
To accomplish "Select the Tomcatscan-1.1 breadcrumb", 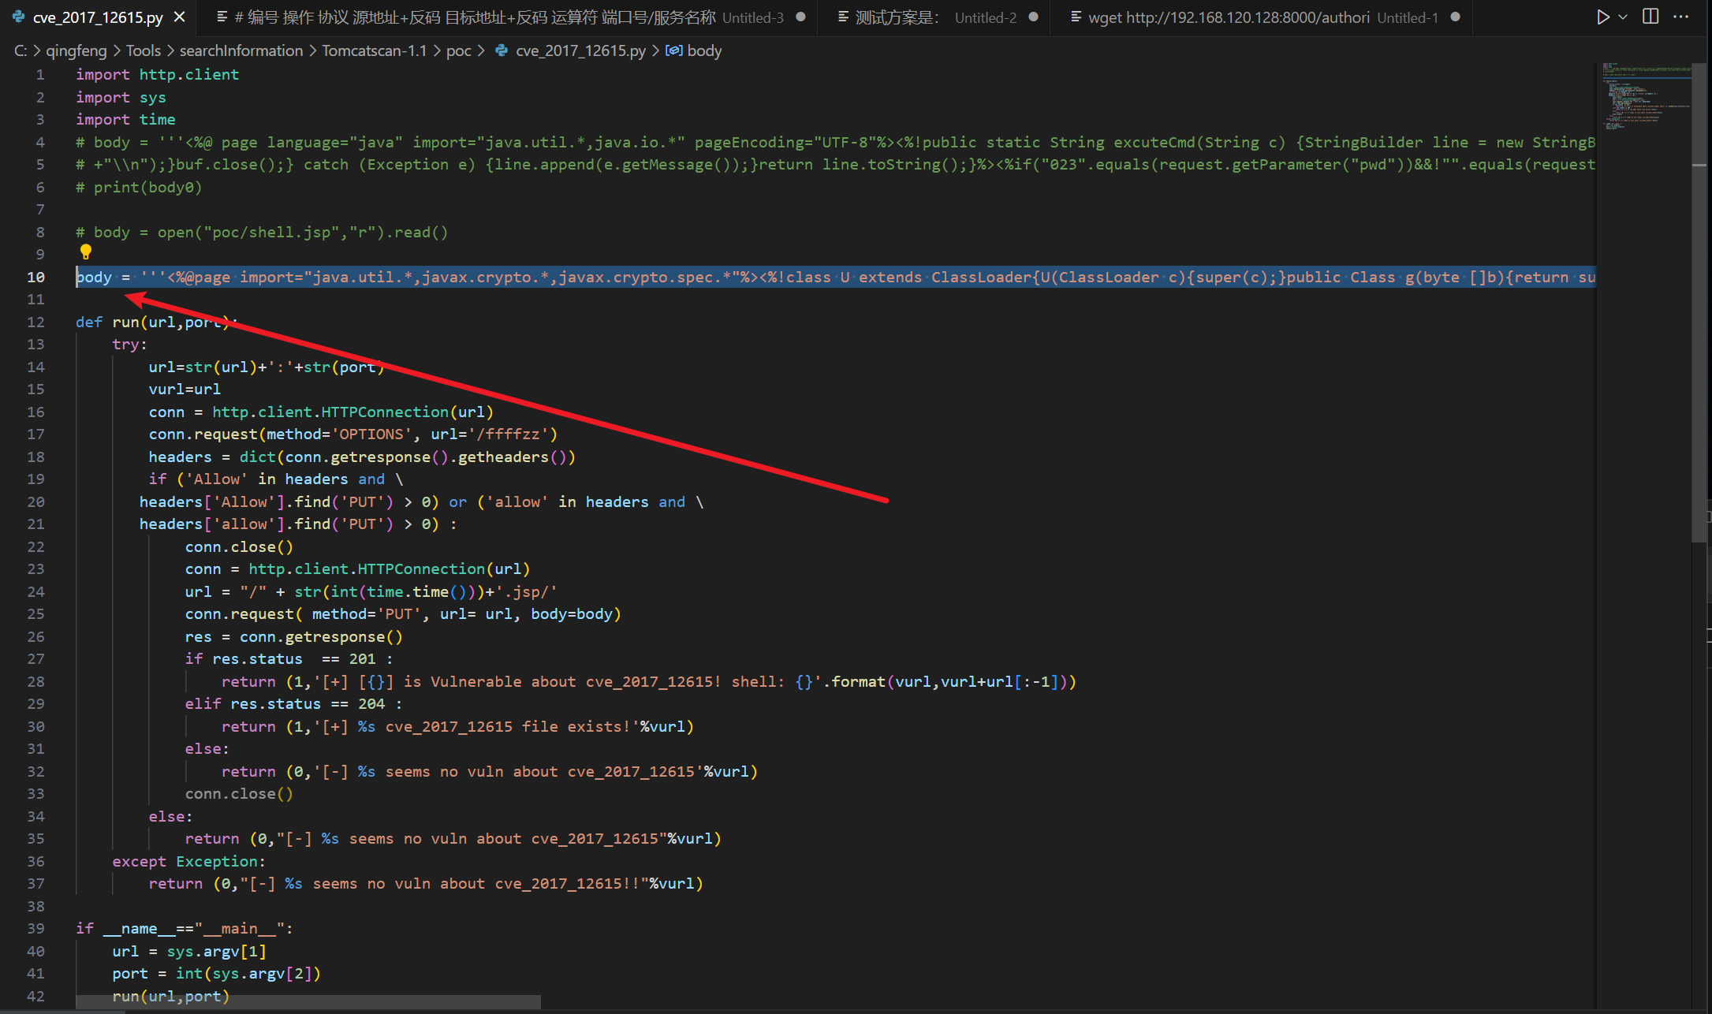I will [x=374, y=50].
